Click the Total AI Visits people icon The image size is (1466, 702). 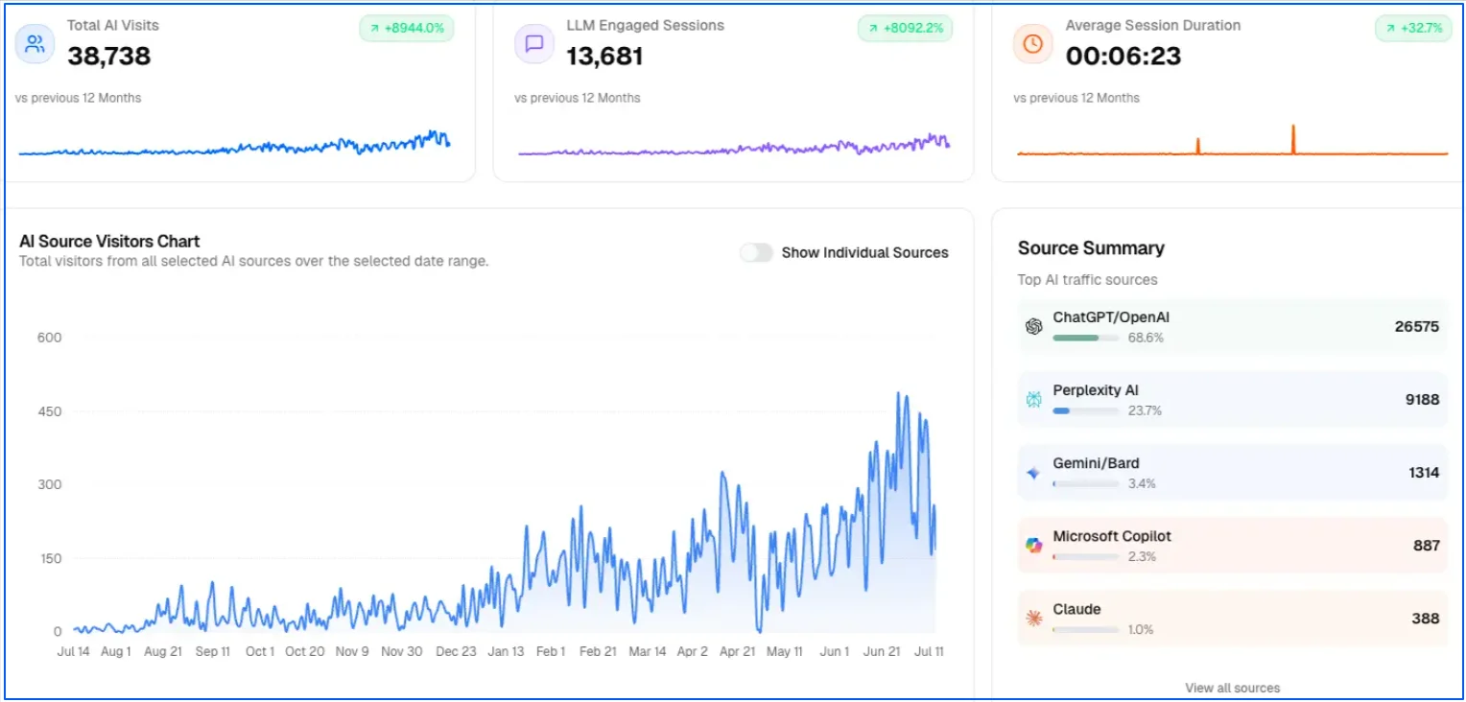(35, 43)
